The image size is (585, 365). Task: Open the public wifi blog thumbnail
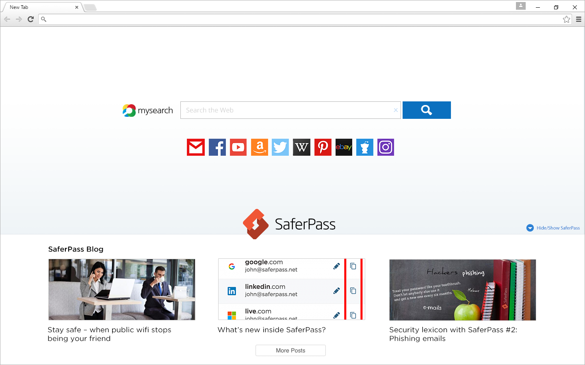(x=122, y=290)
